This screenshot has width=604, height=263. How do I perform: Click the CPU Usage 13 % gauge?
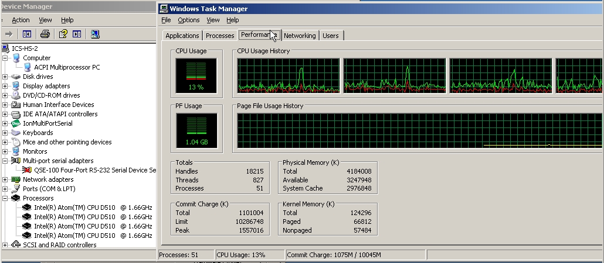[x=196, y=75]
